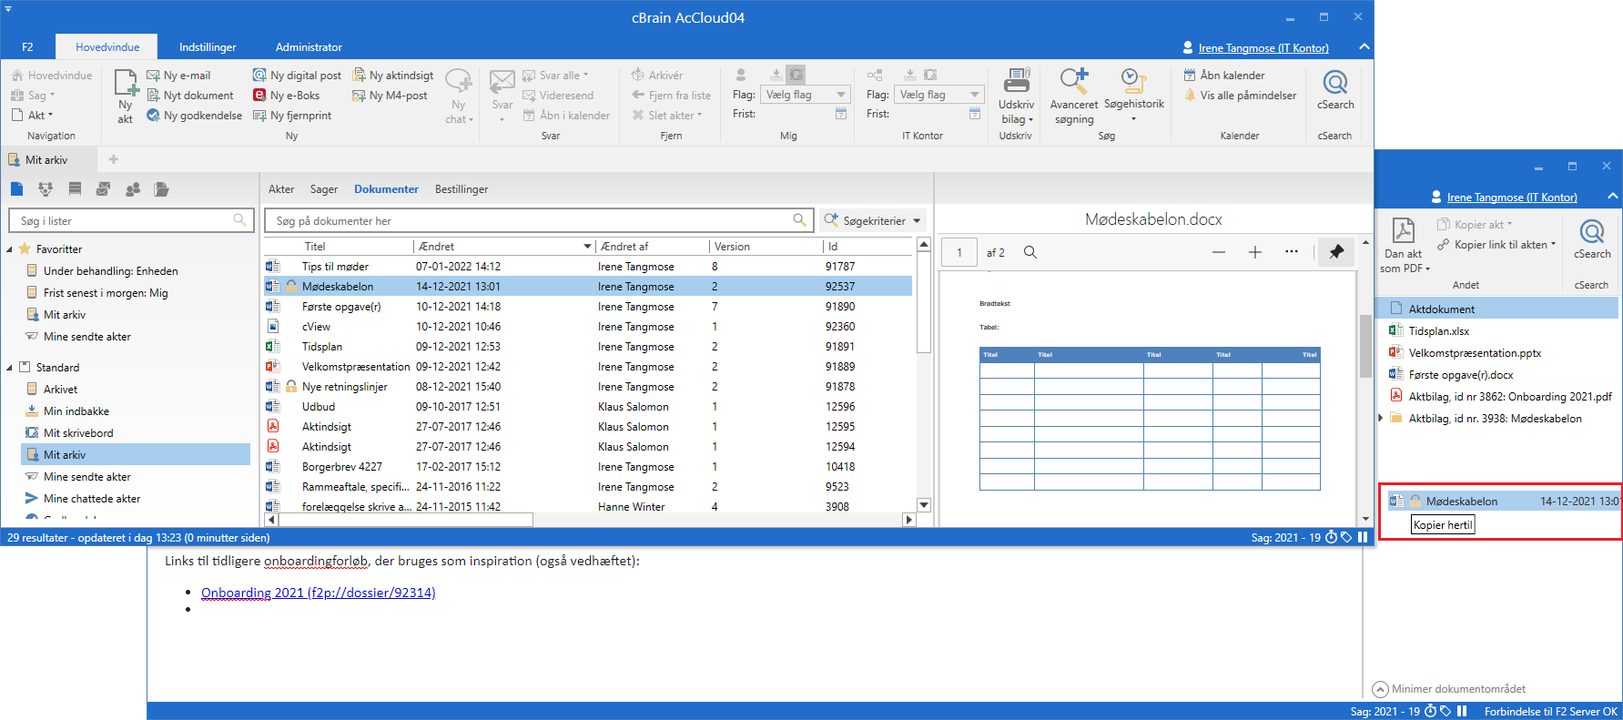Create Ny M4-post
The height and width of the screenshot is (720, 1623).
(390, 96)
